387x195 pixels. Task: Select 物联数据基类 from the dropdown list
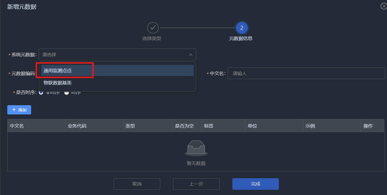coord(117,83)
